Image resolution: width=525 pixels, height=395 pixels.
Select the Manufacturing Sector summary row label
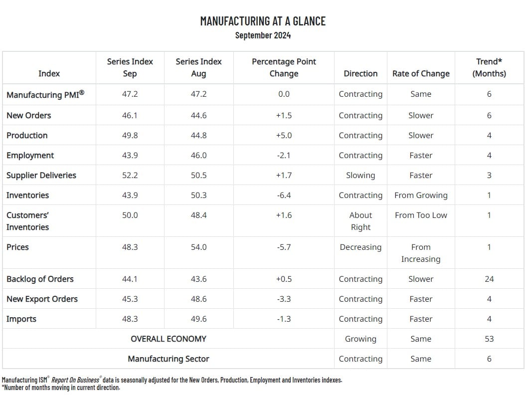pyautogui.click(x=169, y=359)
